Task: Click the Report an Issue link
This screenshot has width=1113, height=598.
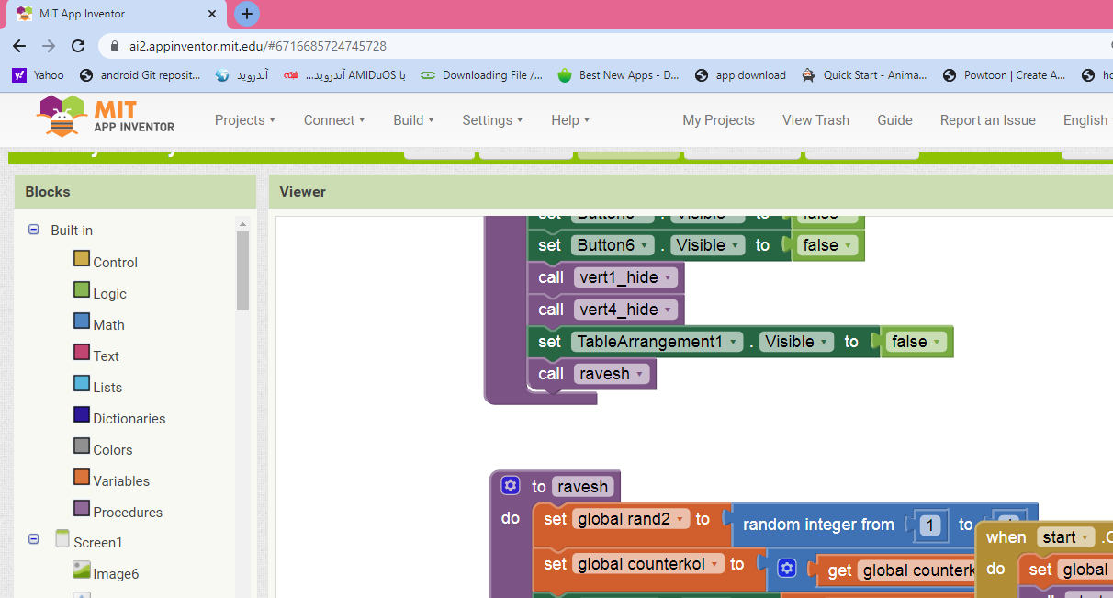Action: [x=987, y=120]
